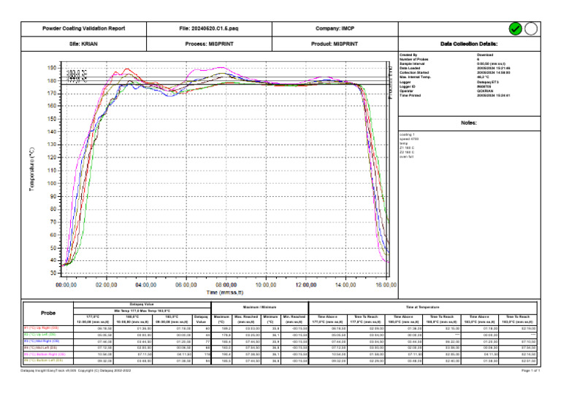Click the 'Time at Temperature' group header
Image resolution: width=561 pixels, height=396 pixels.
point(422,308)
